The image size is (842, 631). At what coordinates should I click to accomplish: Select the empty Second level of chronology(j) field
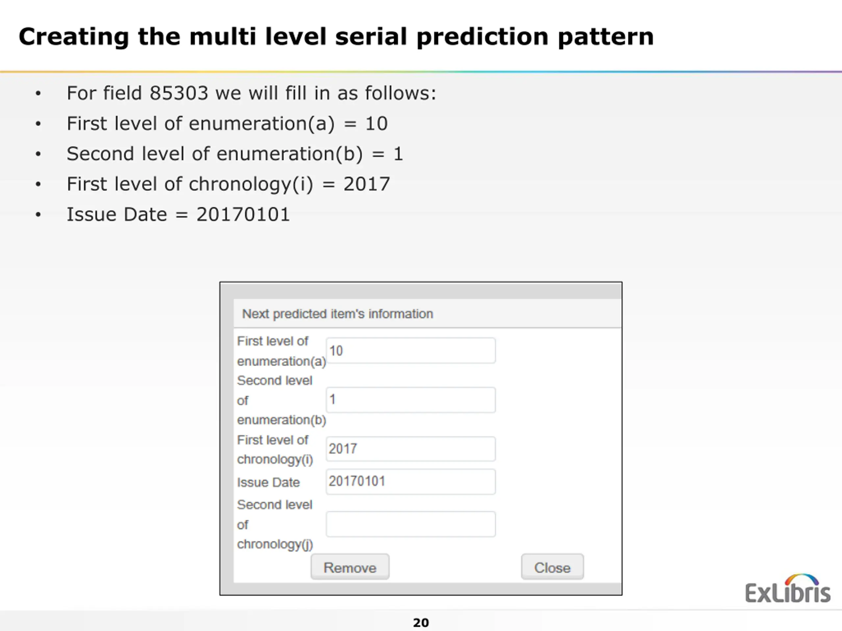point(411,524)
